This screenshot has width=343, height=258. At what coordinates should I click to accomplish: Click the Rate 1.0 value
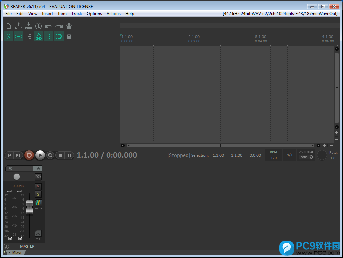333,158
